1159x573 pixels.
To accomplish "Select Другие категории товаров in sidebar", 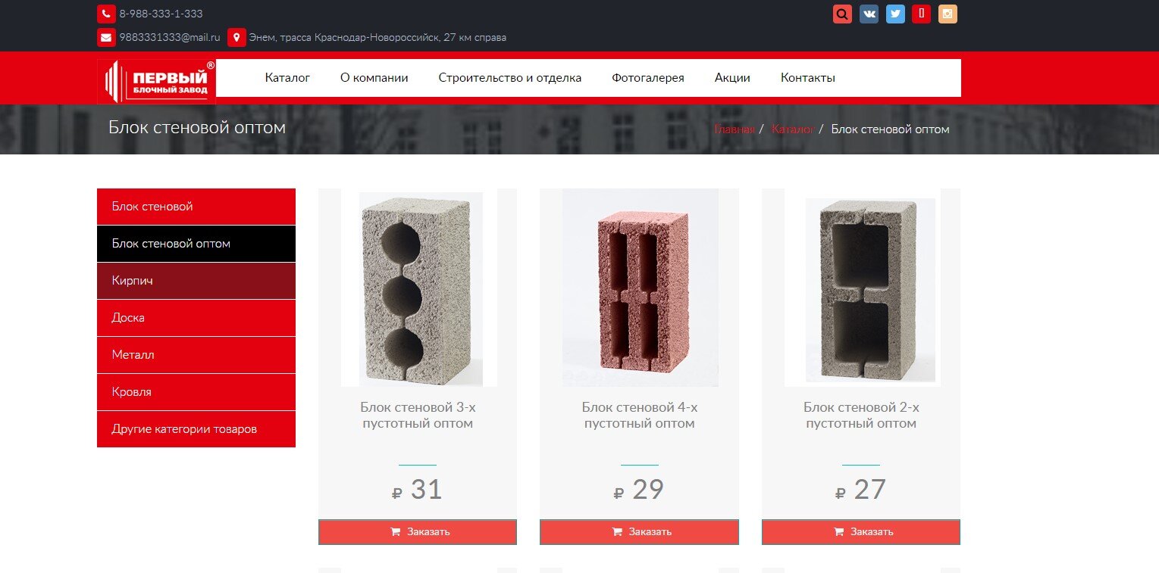I will coord(196,429).
